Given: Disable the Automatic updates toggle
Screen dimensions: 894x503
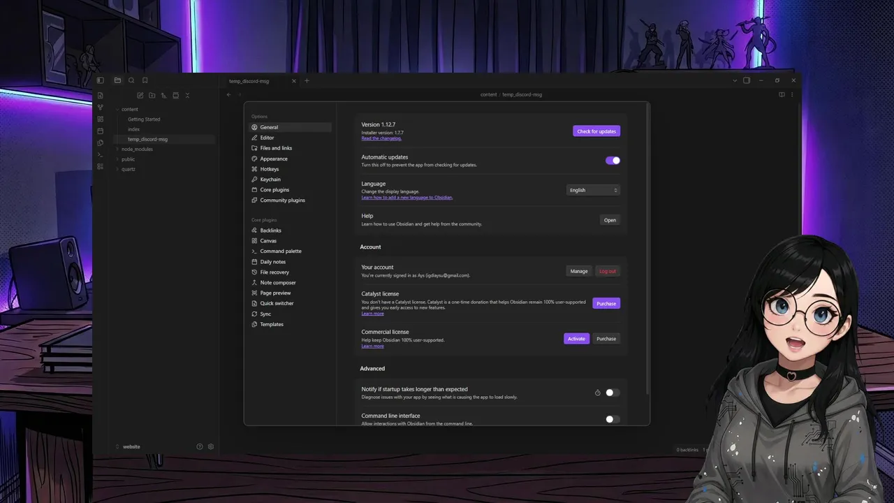Looking at the screenshot, I should coord(613,161).
